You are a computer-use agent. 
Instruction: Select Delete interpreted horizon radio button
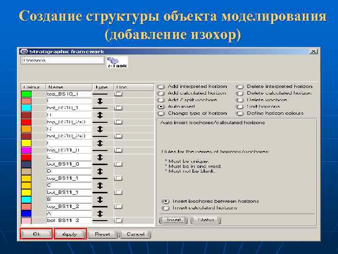(239, 87)
